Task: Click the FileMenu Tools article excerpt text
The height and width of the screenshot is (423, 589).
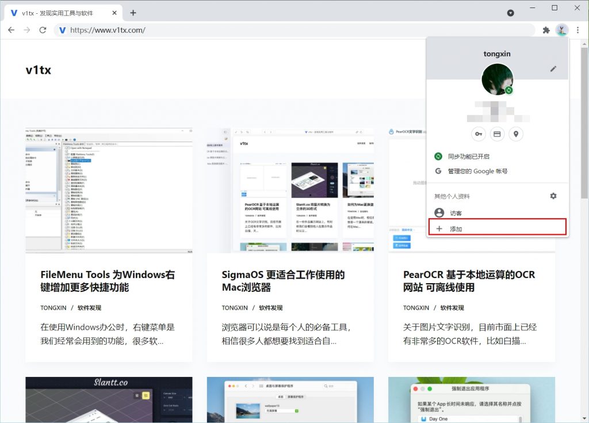Action: tap(108, 334)
